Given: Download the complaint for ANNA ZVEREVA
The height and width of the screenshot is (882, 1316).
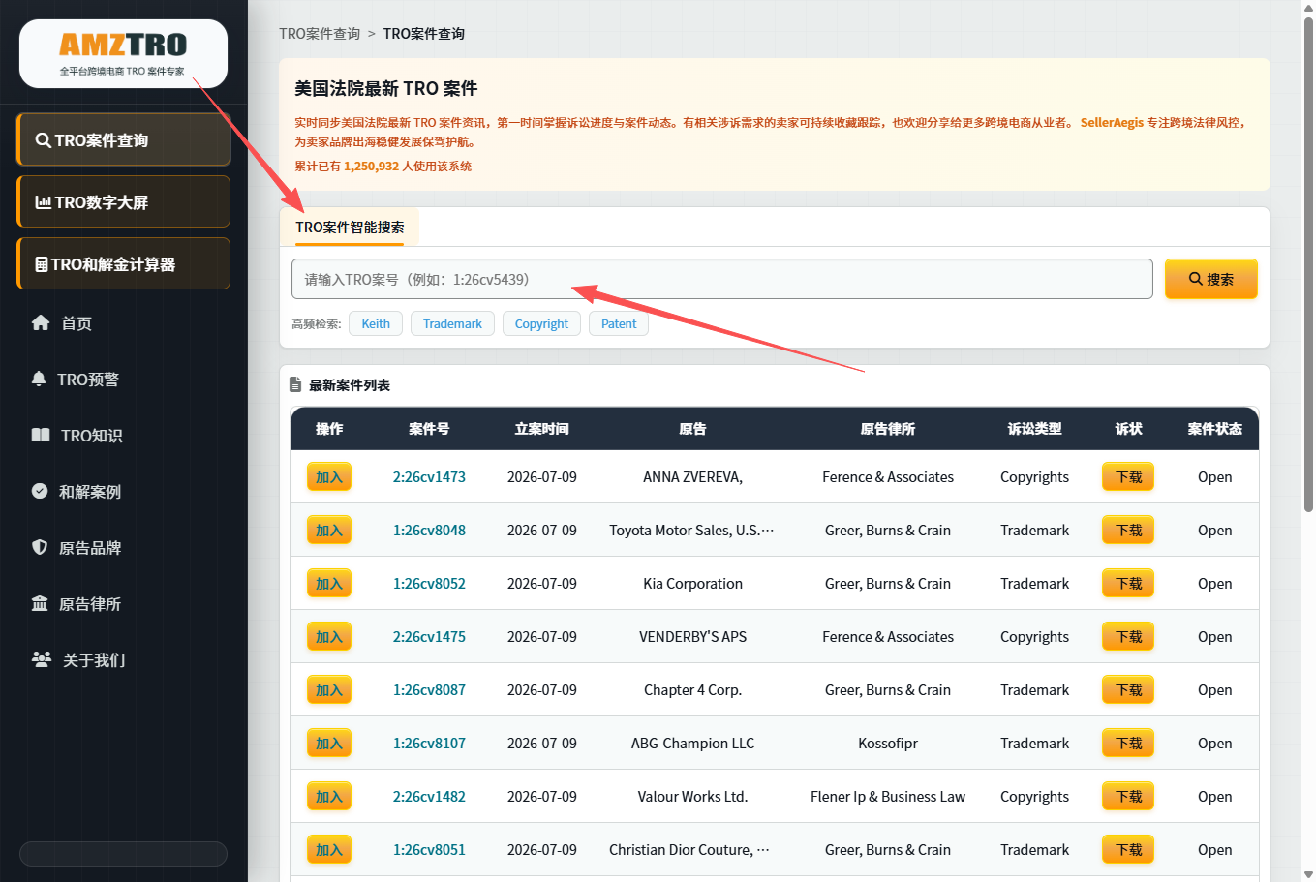Looking at the screenshot, I should point(1128,477).
